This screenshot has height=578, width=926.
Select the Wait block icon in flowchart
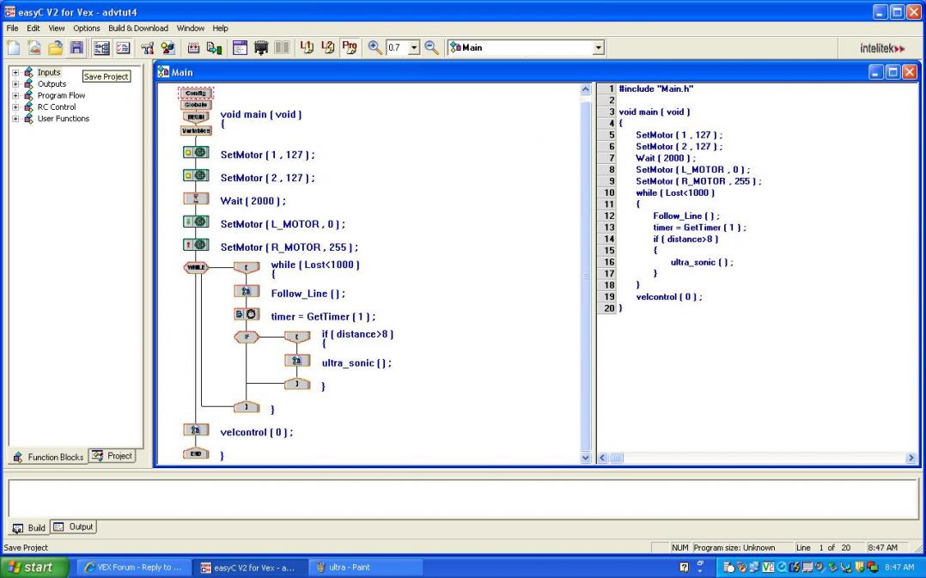point(196,198)
